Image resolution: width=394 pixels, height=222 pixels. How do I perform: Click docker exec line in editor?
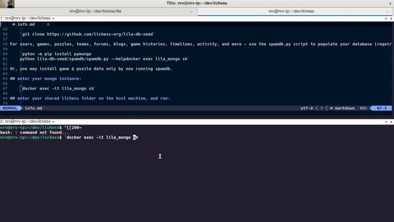pos(57,89)
